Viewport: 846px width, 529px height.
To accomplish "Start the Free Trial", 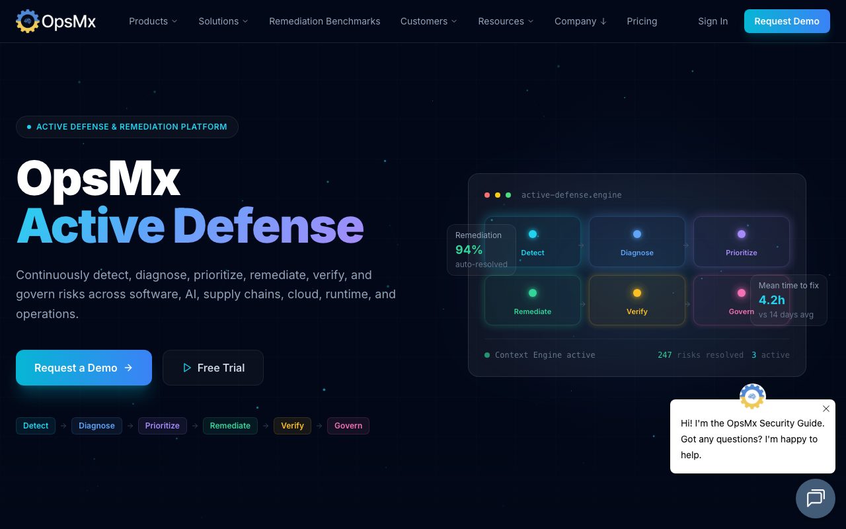I will point(213,368).
